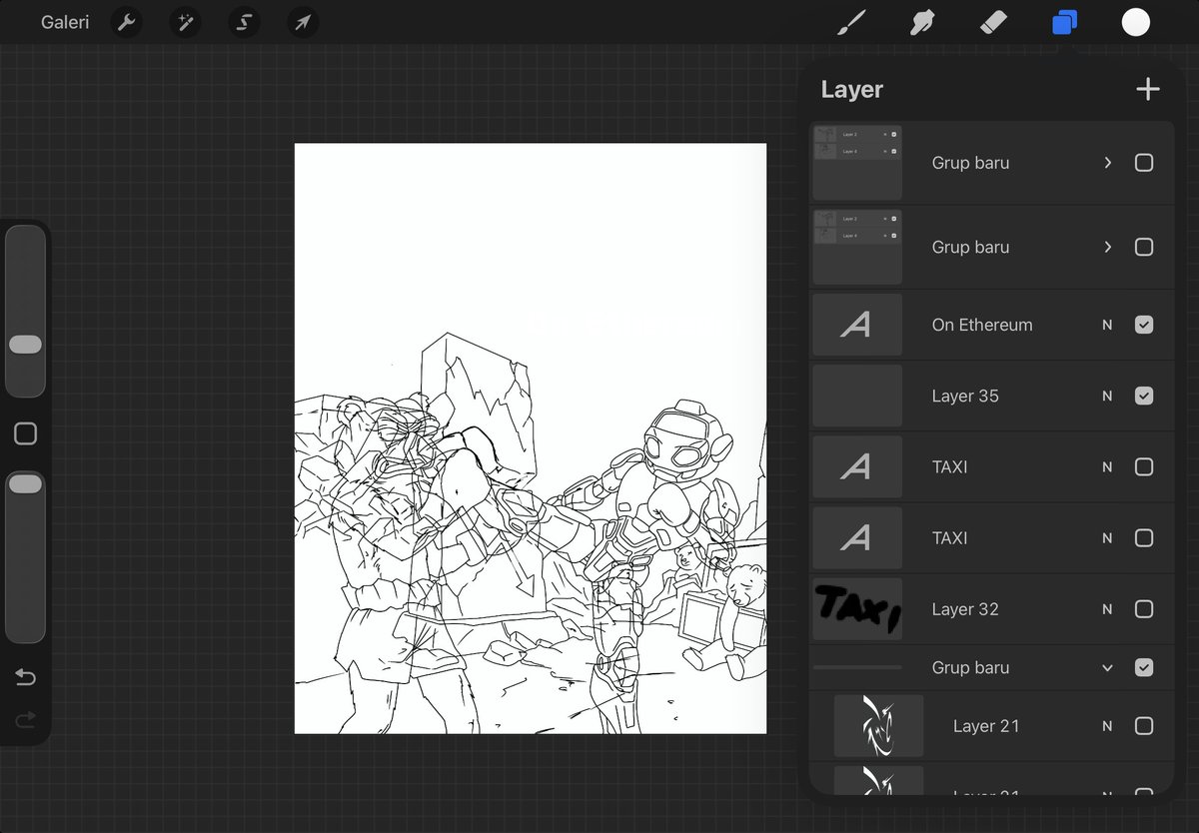Click the brush opacity slider handle

(25, 483)
